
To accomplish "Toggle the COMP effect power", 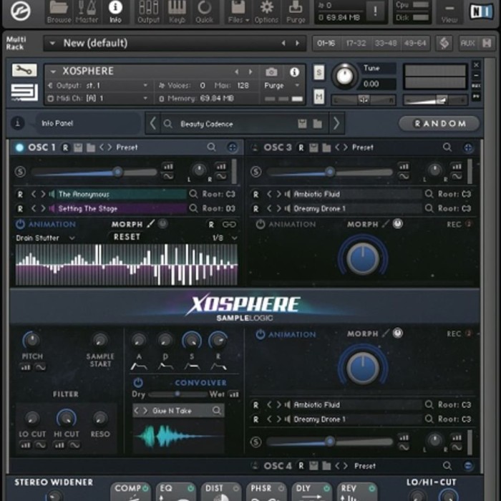I will pyautogui.click(x=145, y=488).
